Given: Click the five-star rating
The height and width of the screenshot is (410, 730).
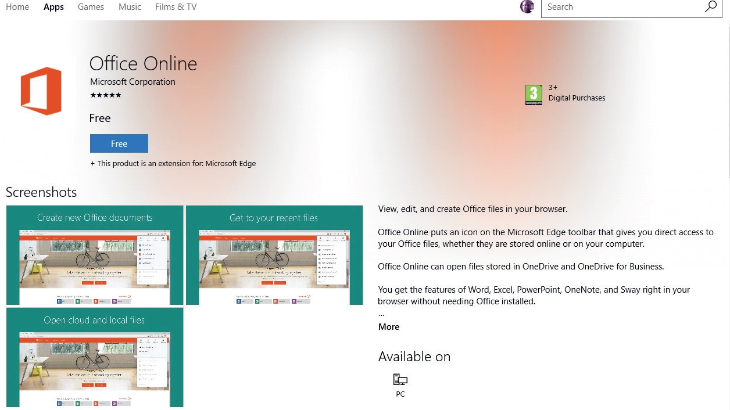Looking at the screenshot, I should coord(106,95).
